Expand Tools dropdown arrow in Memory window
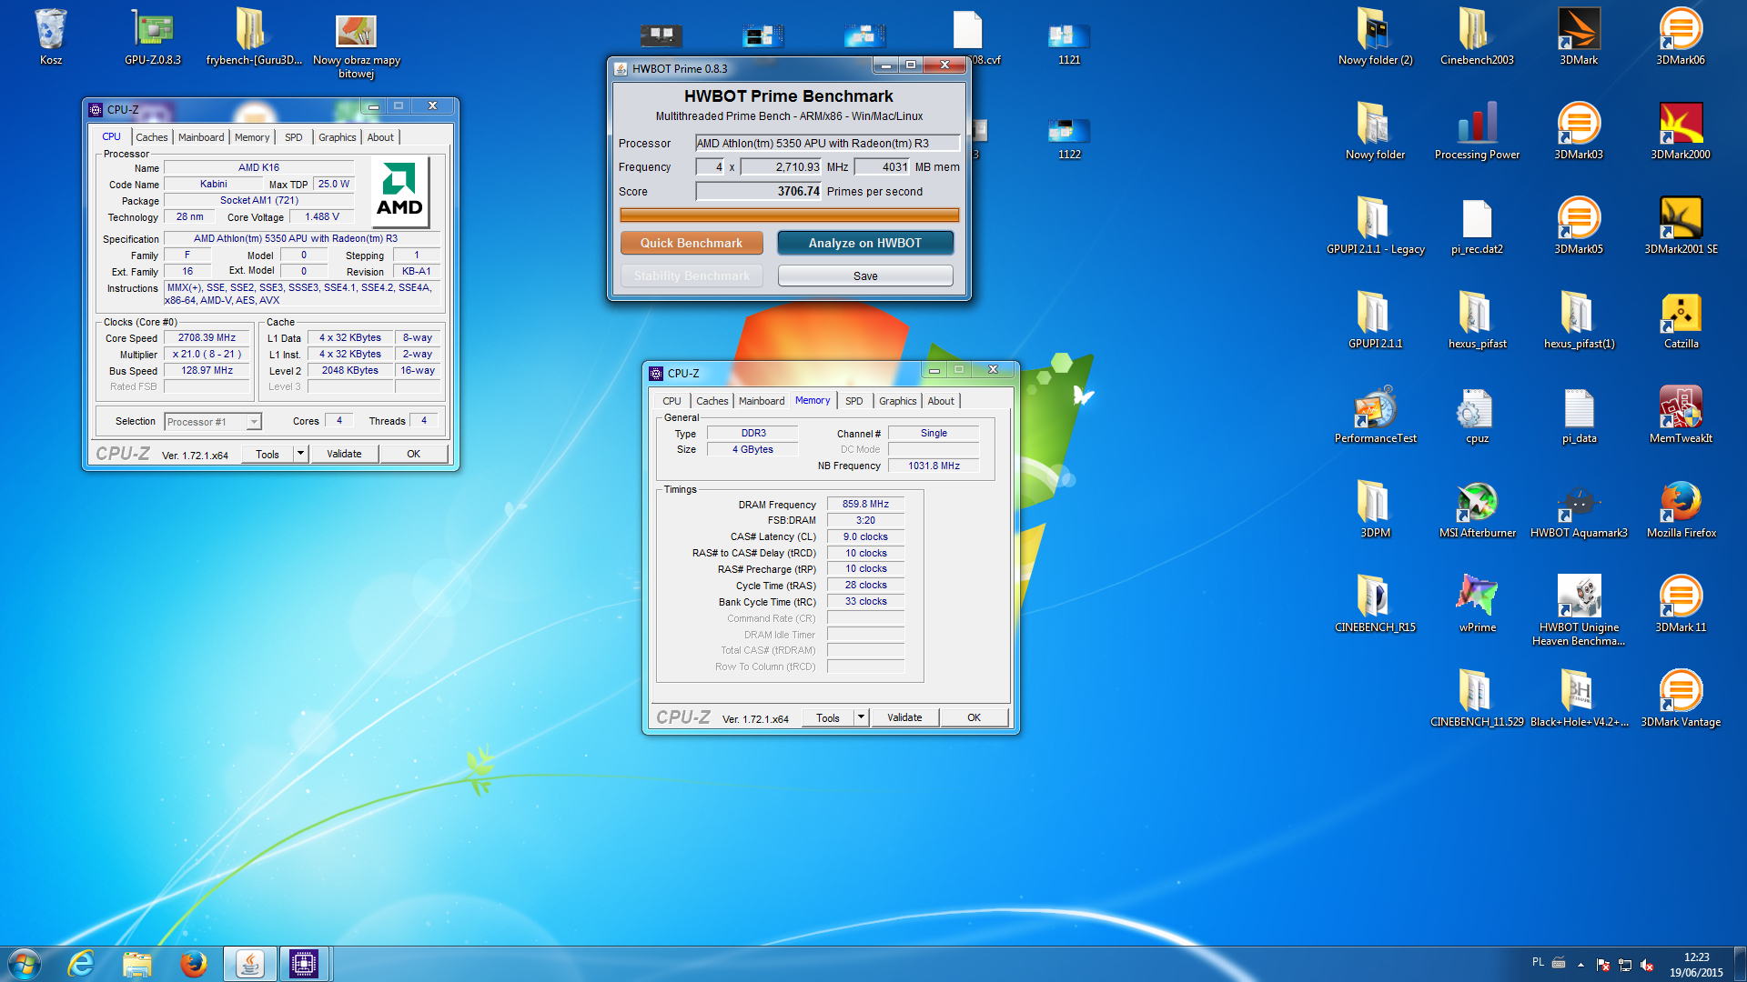This screenshot has height=982, width=1747. click(x=861, y=717)
